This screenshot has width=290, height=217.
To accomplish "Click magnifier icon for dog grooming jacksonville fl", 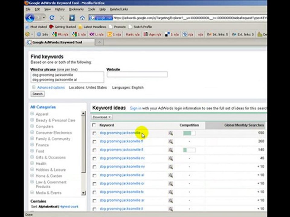I will (x=170, y=142).
